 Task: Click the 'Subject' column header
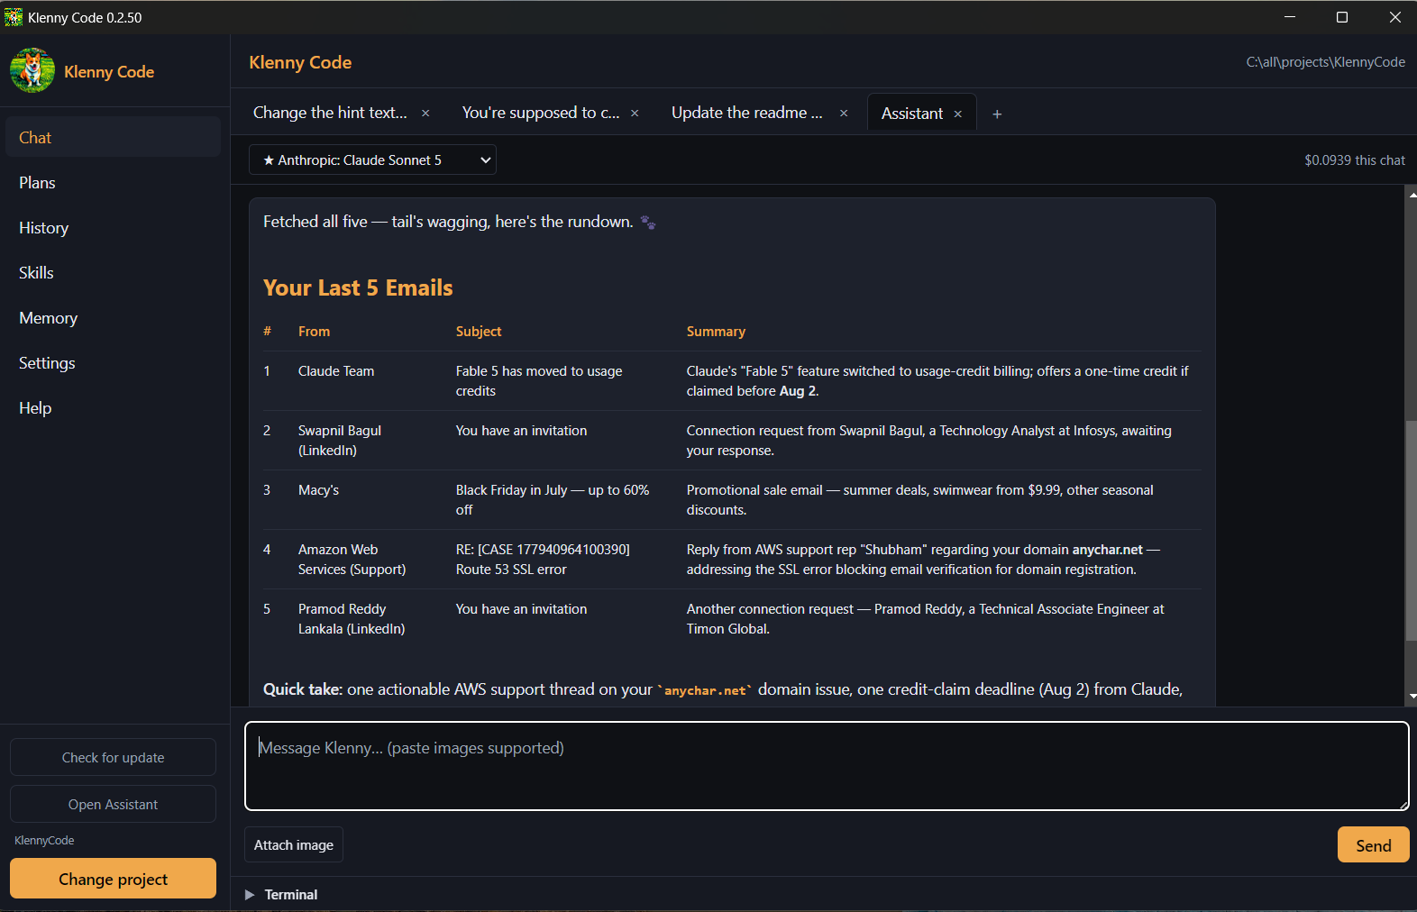coord(479,332)
